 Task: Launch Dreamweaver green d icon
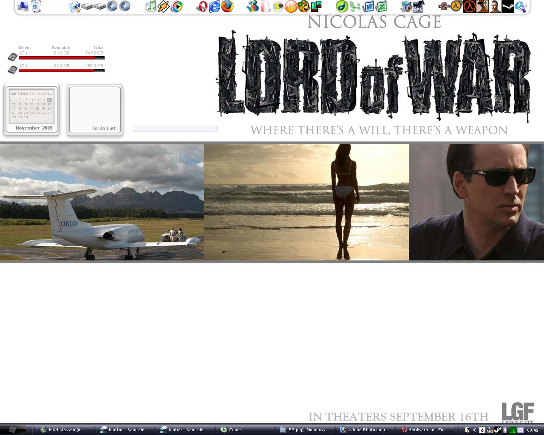coord(342,6)
